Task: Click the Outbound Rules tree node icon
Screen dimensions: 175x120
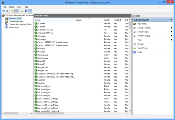Action: coord(6,21)
